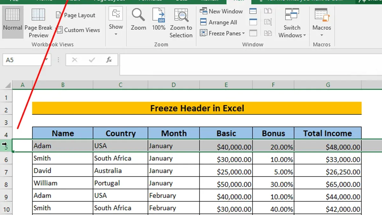Select column A header

(x=23, y=85)
